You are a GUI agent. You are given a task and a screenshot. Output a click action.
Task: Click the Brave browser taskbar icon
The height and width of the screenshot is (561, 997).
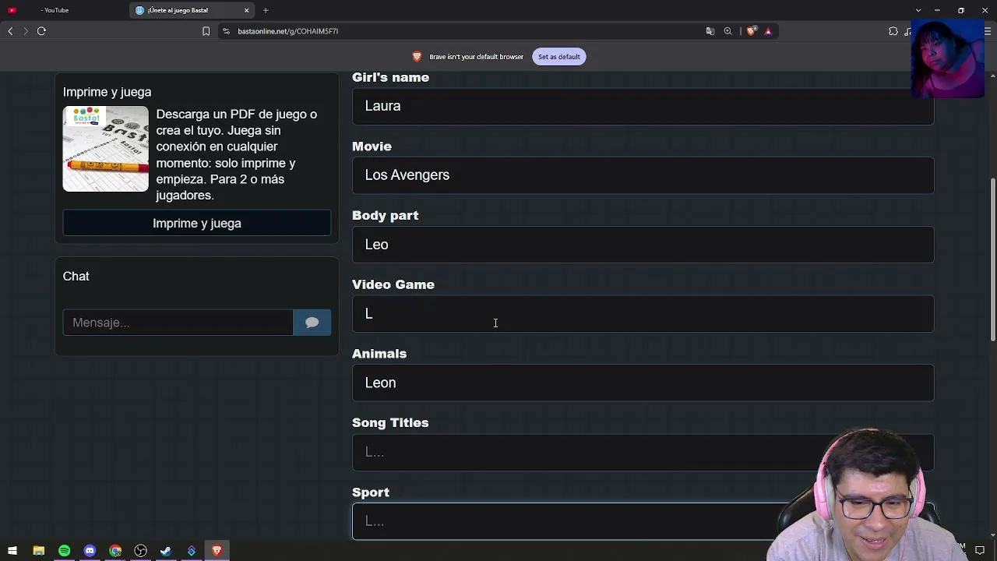click(x=217, y=551)
